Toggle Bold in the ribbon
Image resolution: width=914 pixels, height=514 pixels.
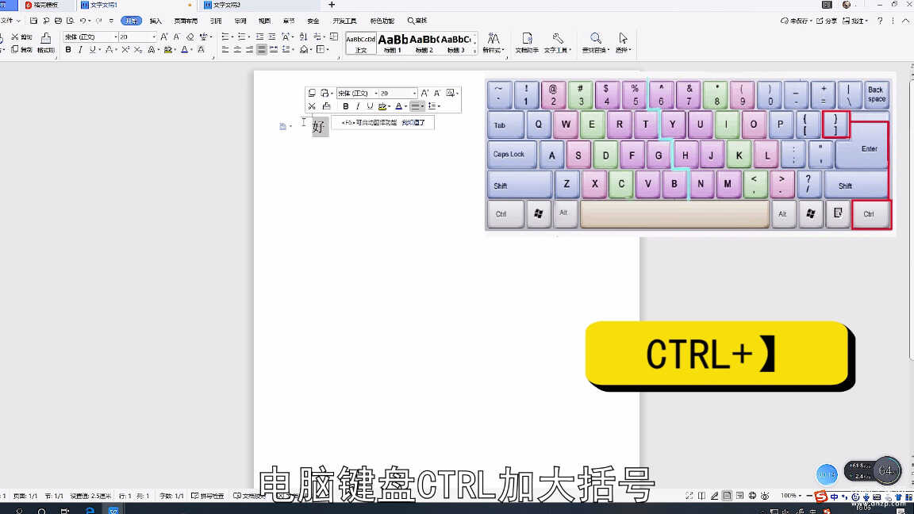68,50
